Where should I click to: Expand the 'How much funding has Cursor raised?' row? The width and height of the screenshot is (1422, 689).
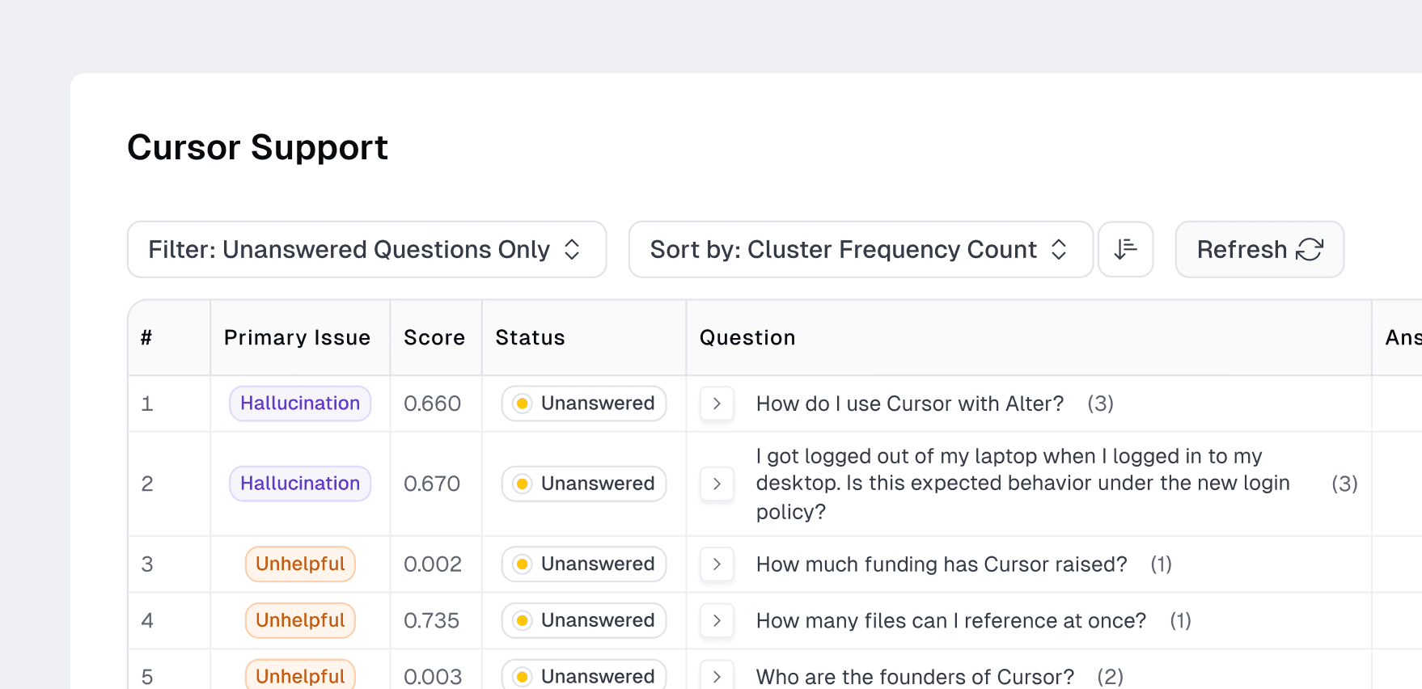[717, 564]
